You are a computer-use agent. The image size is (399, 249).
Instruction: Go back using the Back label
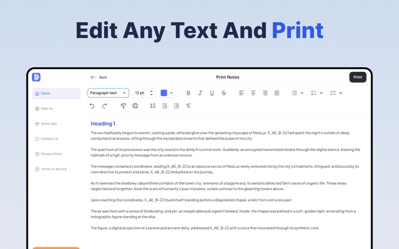coord(103,77)
